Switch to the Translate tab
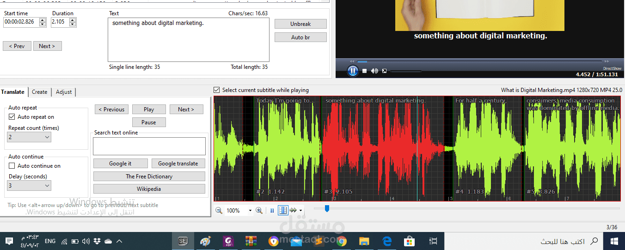This screenshot has width=625, height=250. point(13,92)
